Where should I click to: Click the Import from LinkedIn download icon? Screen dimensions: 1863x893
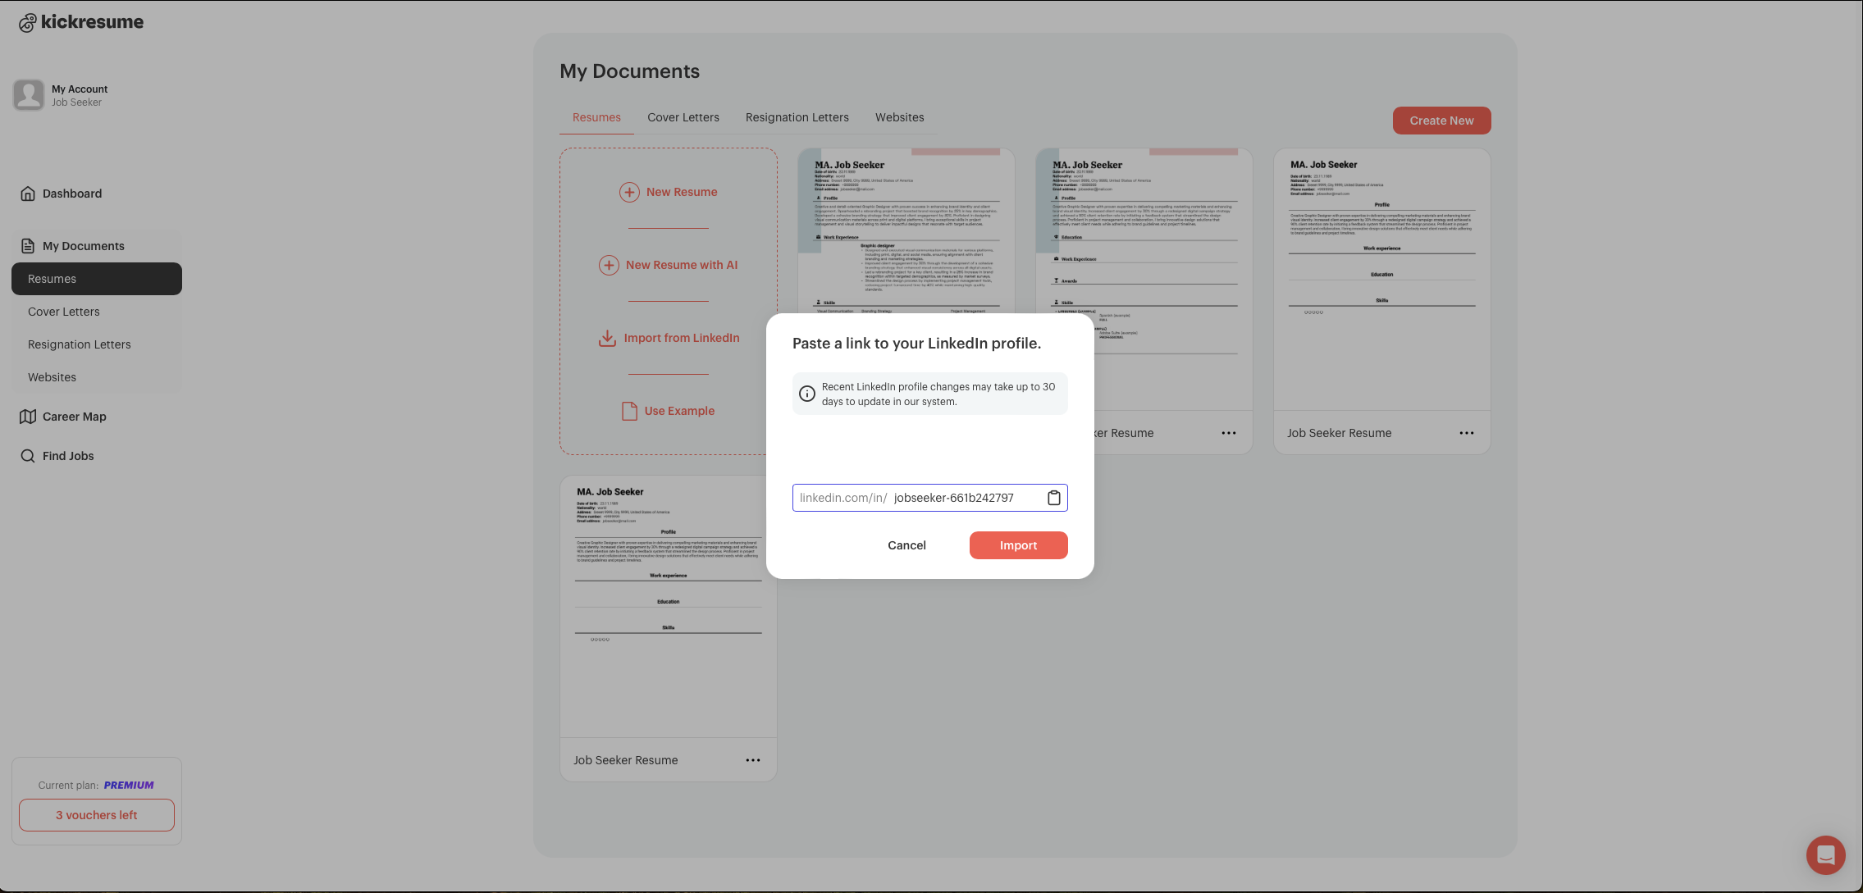[x=607, y=338]
